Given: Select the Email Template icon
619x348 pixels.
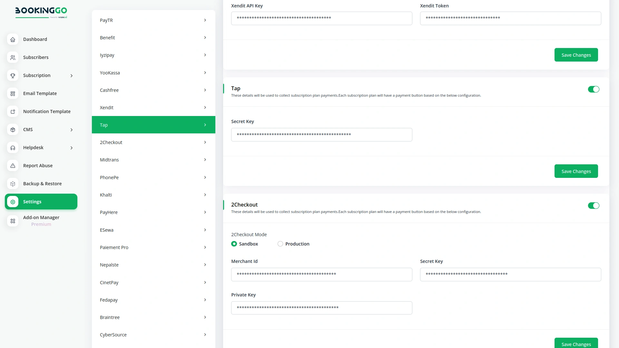Looking at the screenshot, I should [x=13, y=93].
